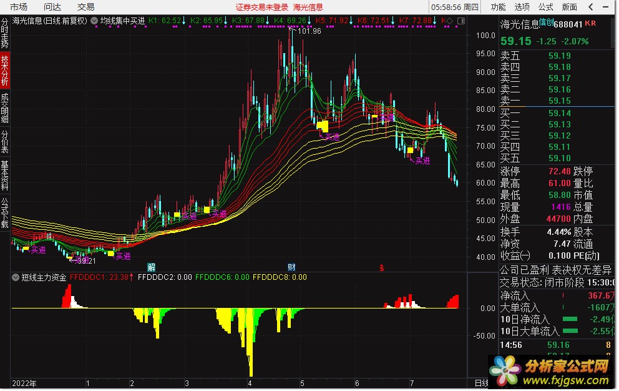Switch to 技术分析 sidebar tab

[5, 71]
